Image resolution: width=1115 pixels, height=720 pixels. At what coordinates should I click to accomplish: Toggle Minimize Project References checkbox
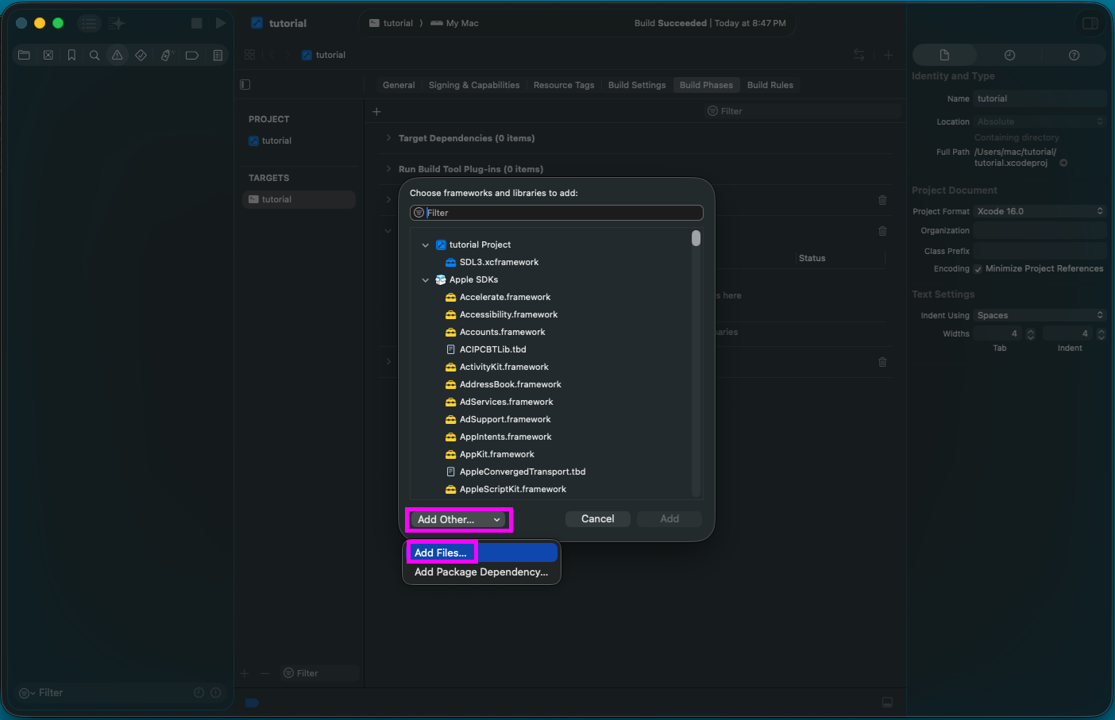pos(978,269)
